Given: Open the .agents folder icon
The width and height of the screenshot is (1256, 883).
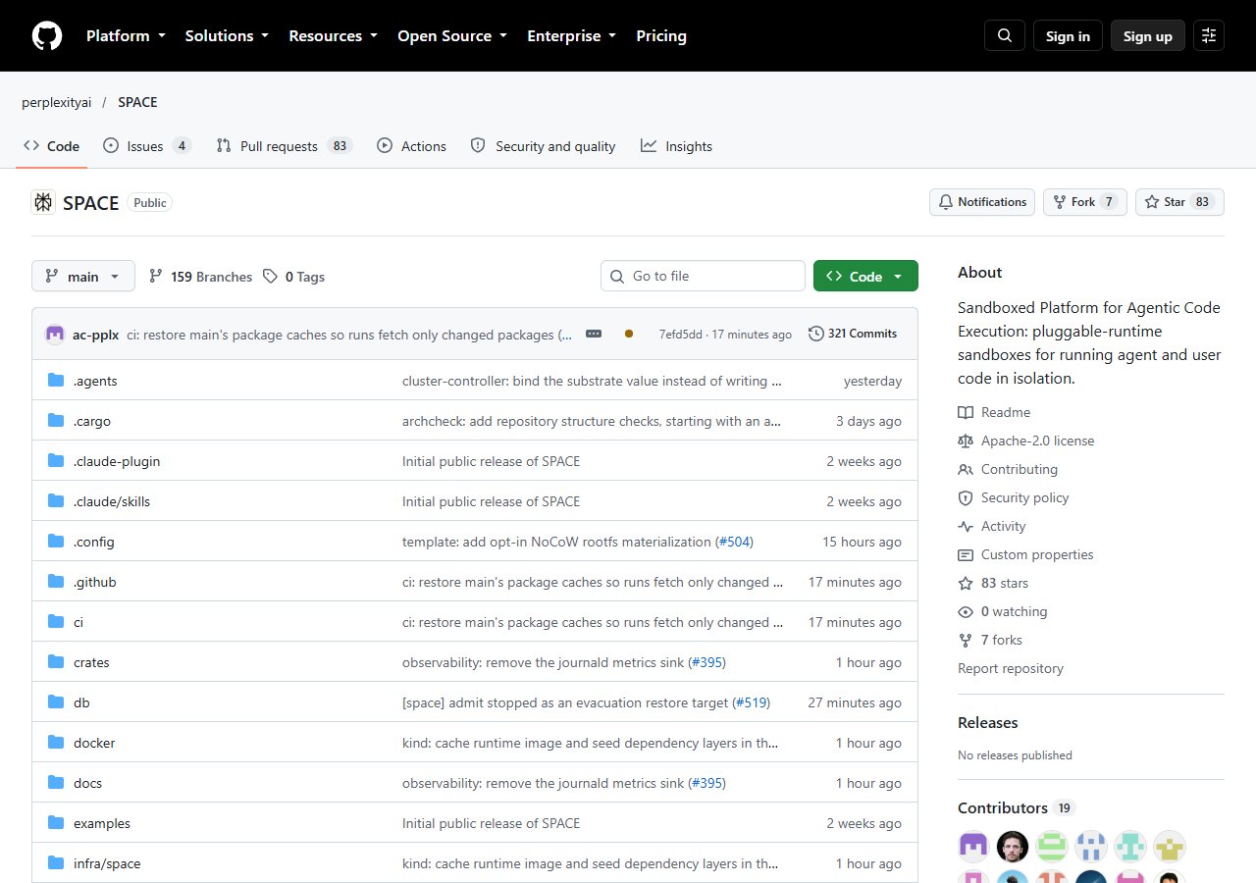Looking at the screenshot, I should 56,381.
